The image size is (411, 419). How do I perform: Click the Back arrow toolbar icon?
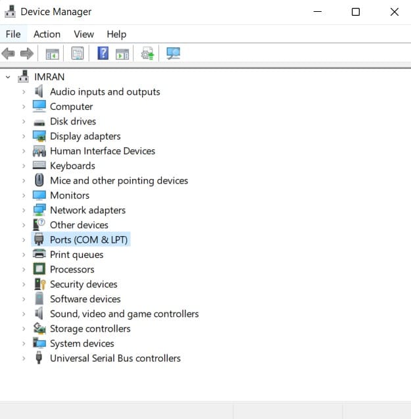pyautogui.click(x=9, y=54)
